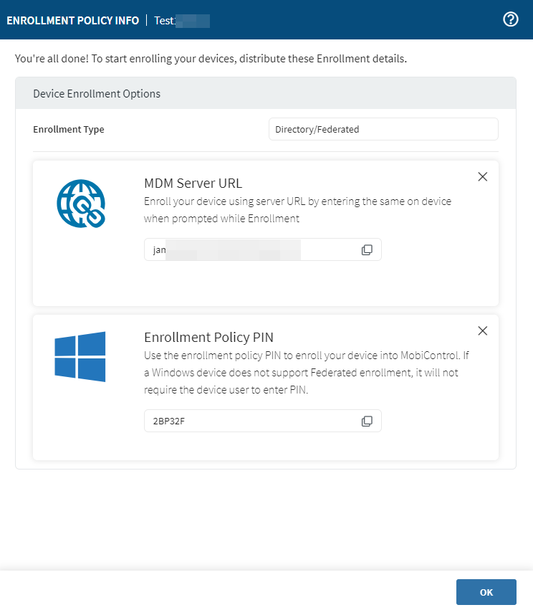Copy the Enrollment Policy PIN using its copy icon
Viewport: 533px width, 610px height.
367,421
